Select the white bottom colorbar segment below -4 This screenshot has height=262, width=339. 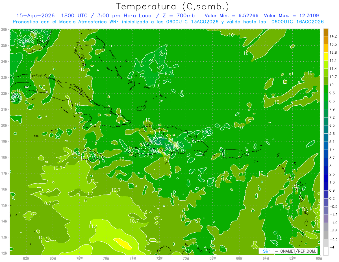click(326, 251)
